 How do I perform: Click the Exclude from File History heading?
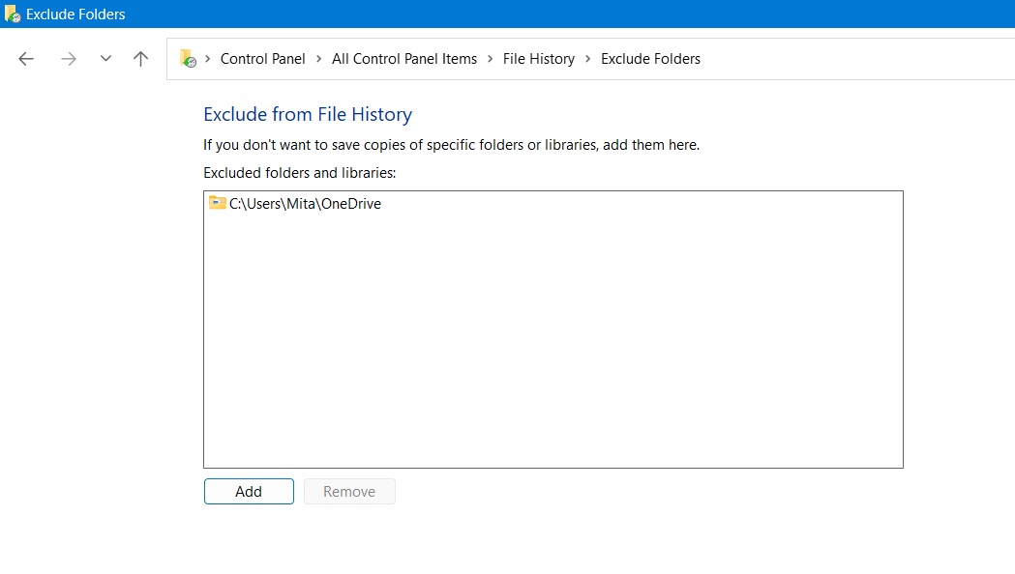coord(308,114)
